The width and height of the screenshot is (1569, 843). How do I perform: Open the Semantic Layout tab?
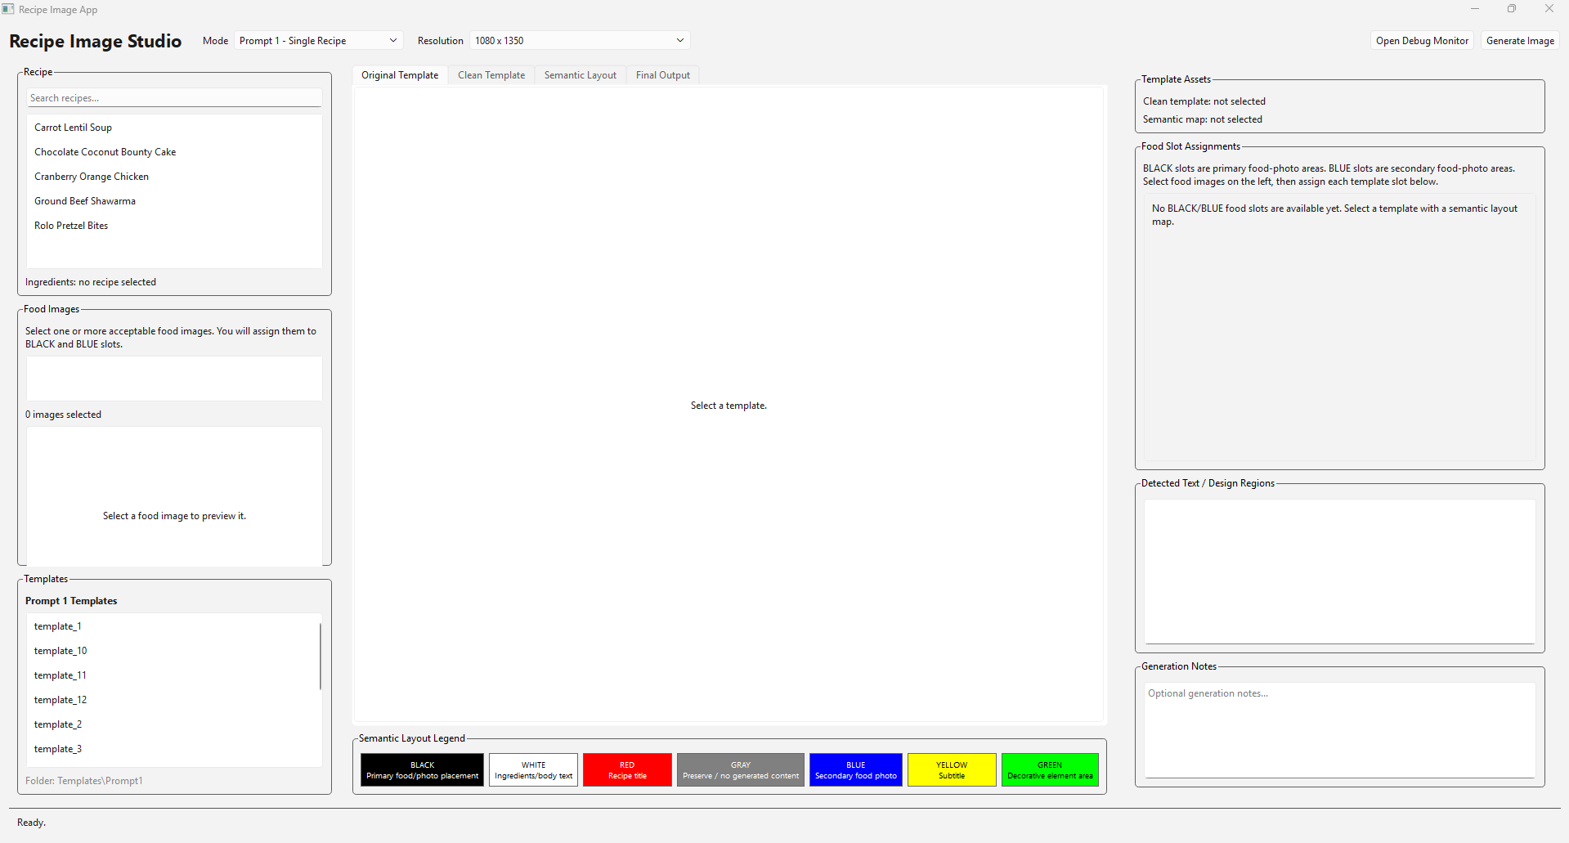coord(581,75)
